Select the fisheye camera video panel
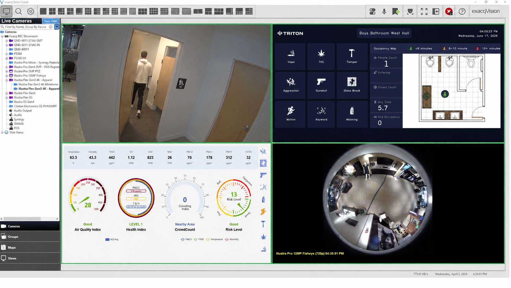 388,203
